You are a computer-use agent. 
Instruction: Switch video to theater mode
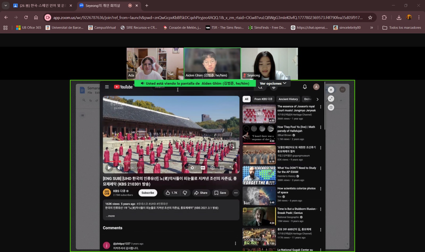pos(222,168)
